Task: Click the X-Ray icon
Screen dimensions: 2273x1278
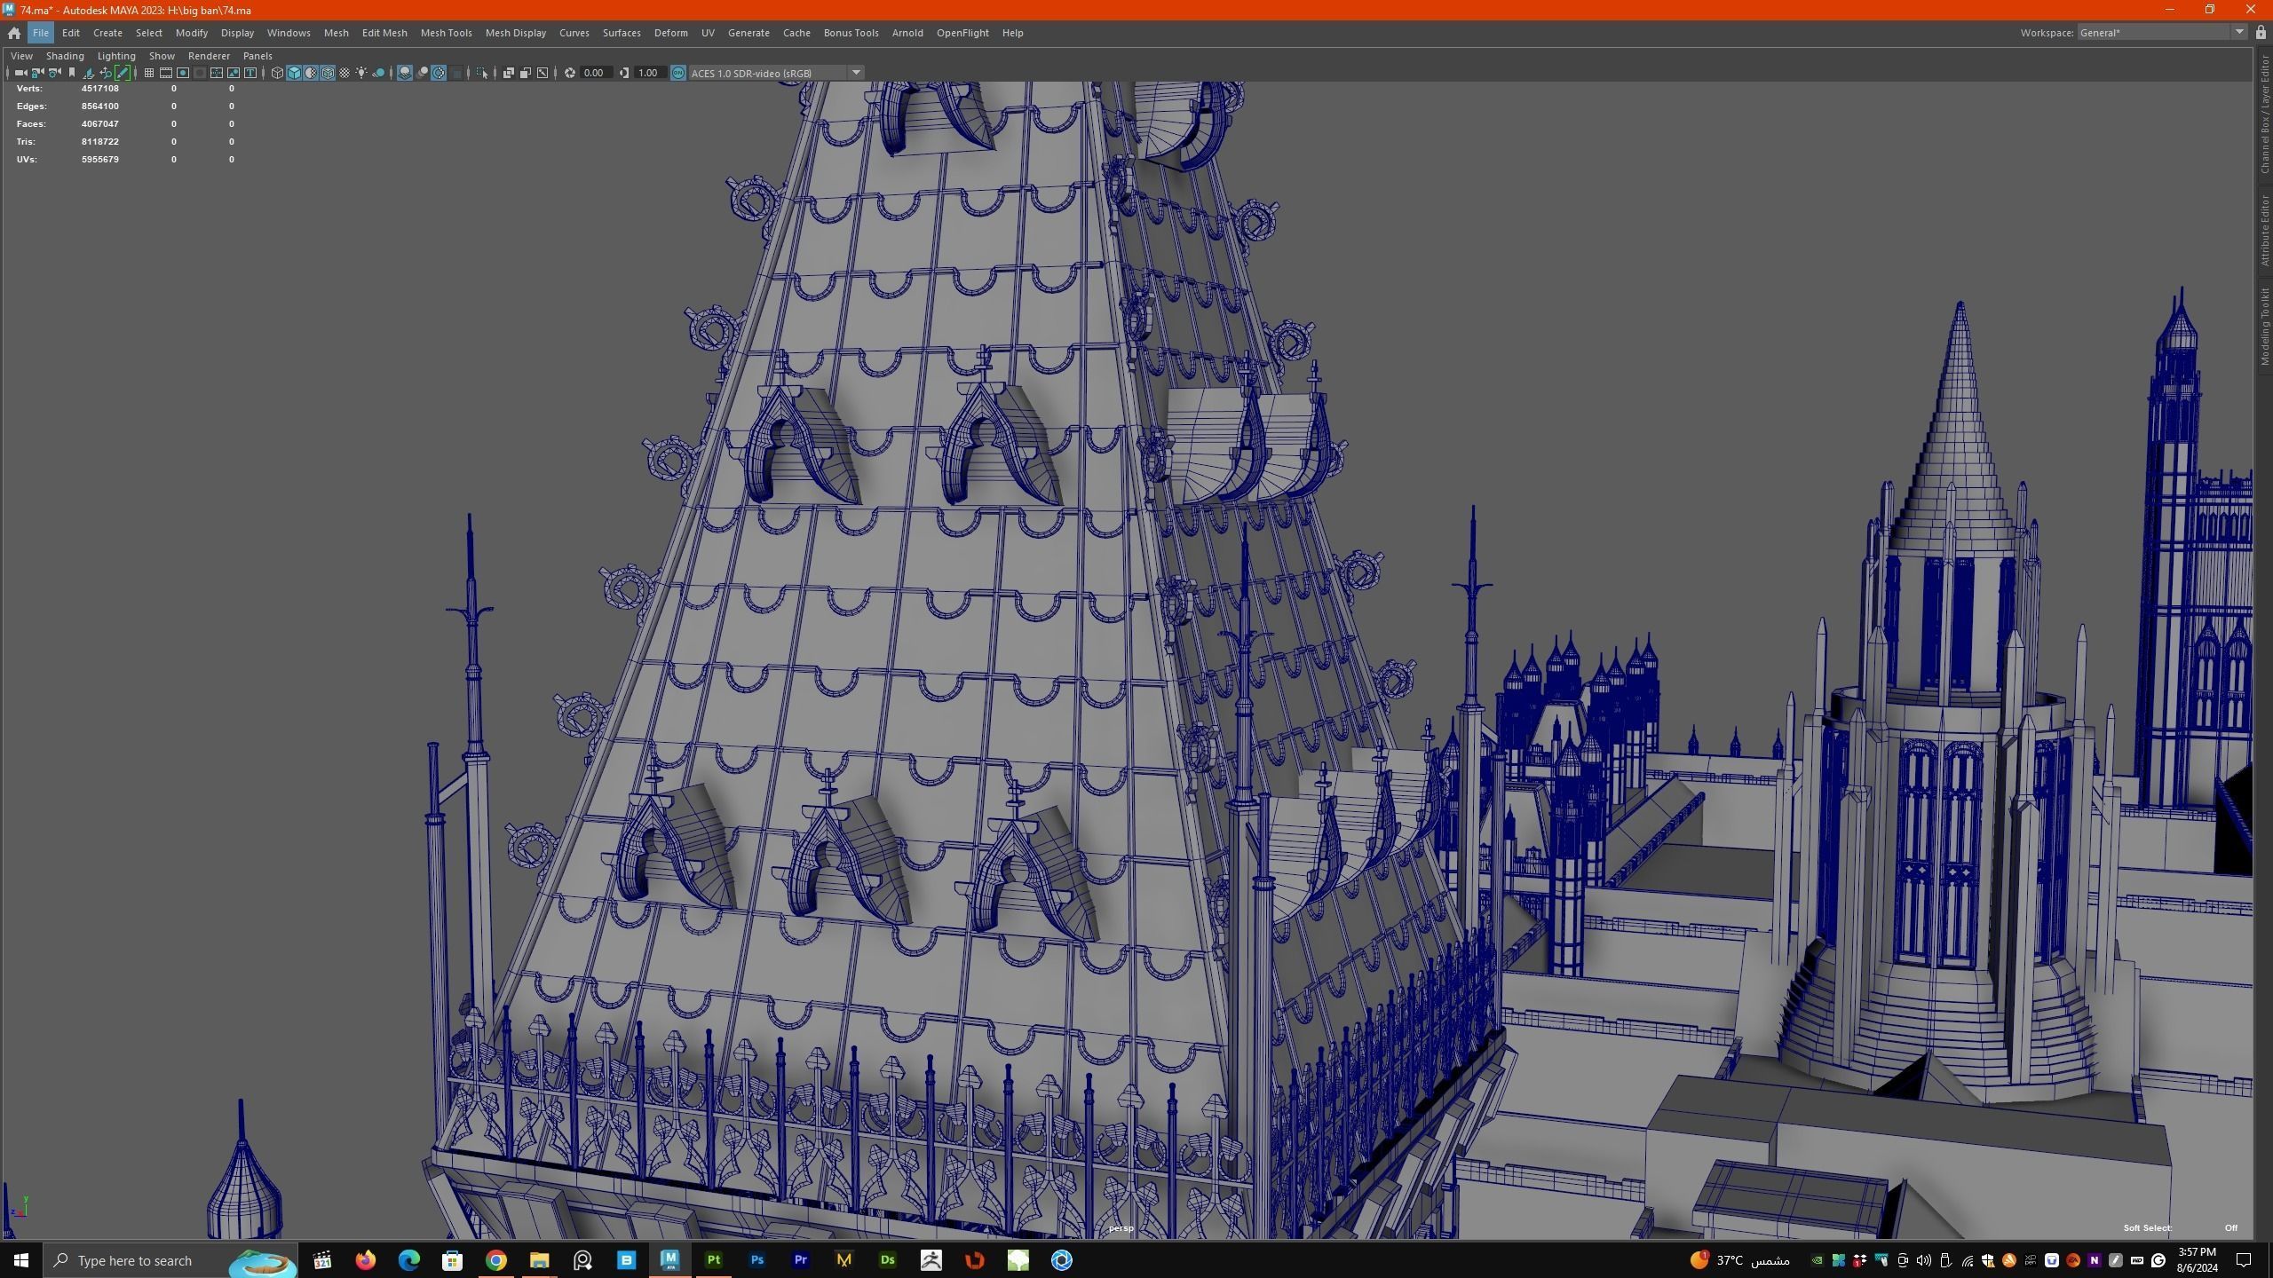Action: (509, 73)
